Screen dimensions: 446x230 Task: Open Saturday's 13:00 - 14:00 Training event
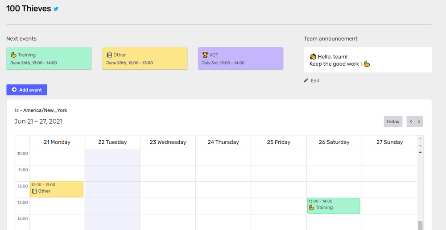334,205
